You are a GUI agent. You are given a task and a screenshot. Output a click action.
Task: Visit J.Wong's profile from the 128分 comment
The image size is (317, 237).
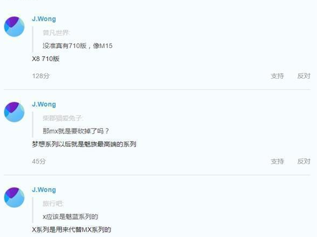tap(44, 19)
